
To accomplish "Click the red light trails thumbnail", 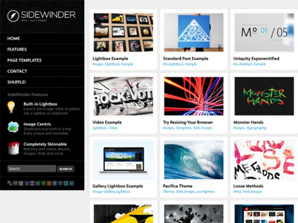I will point(194,96).
